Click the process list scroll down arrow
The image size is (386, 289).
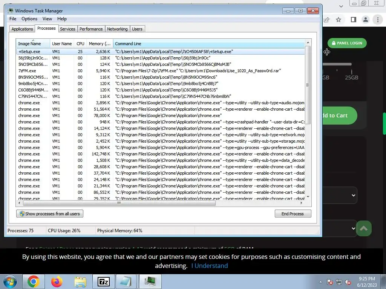(x=308, y=196)
